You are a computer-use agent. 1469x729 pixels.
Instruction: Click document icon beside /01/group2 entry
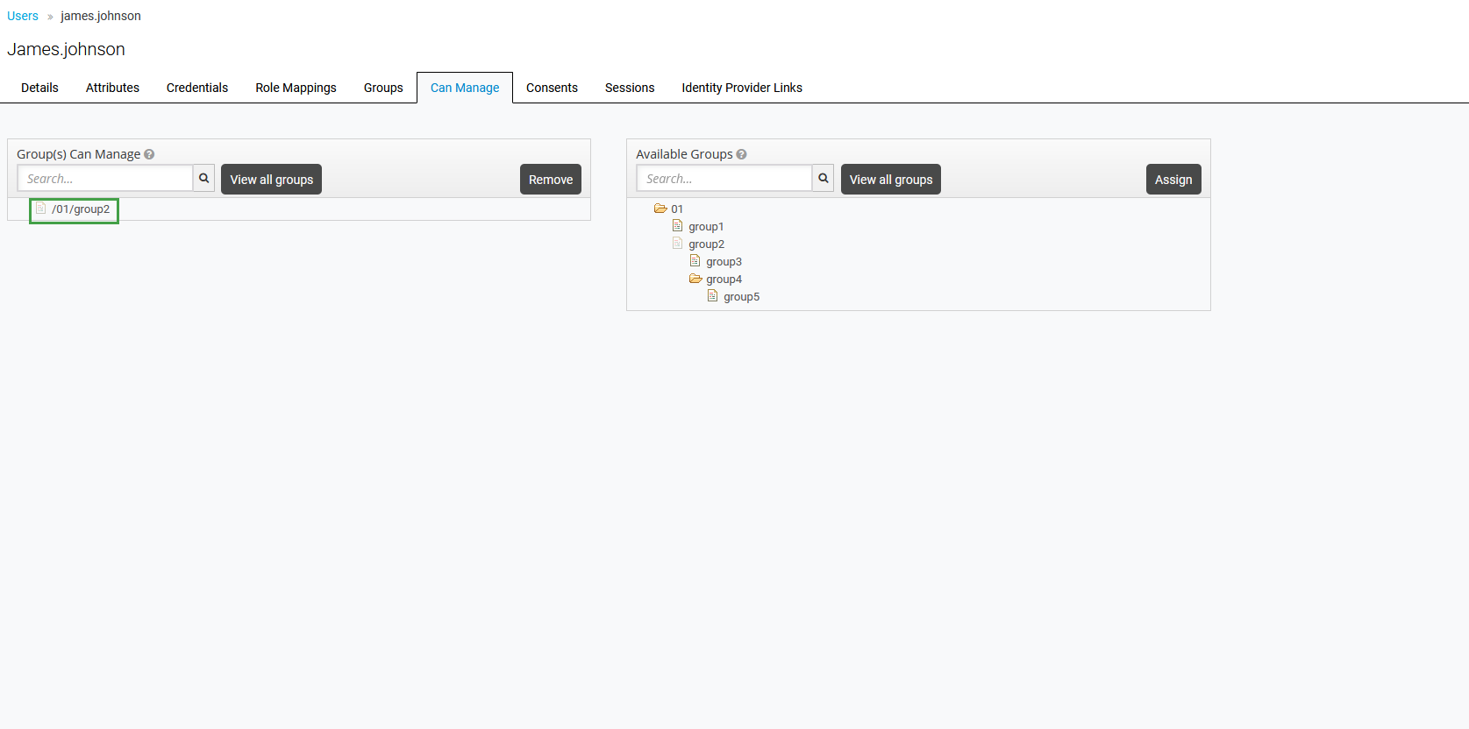point(40,209)
